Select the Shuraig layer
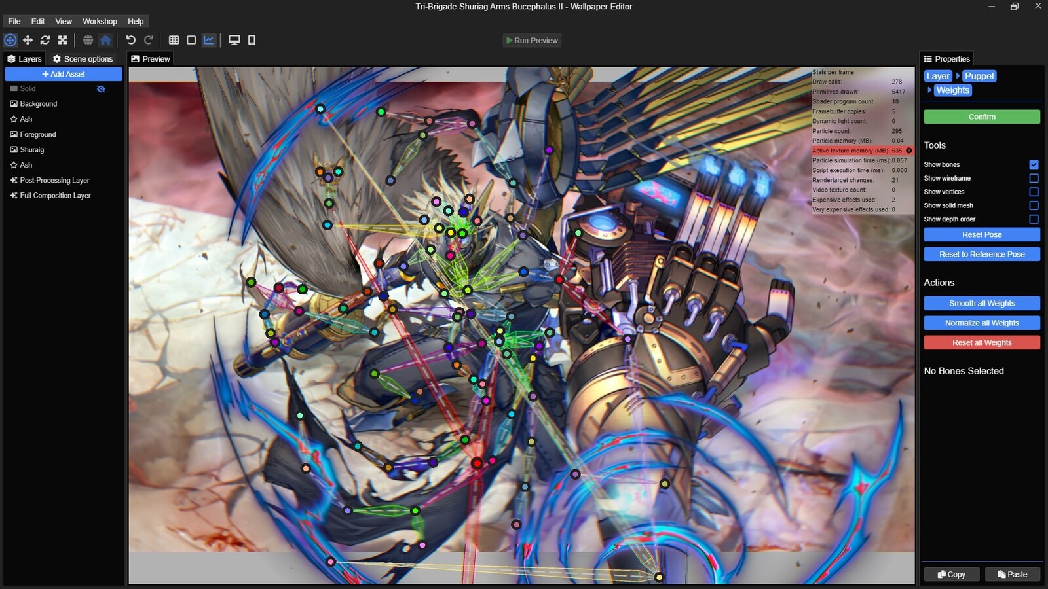This screenshot has width=1048, height=589. coord(64,150)
